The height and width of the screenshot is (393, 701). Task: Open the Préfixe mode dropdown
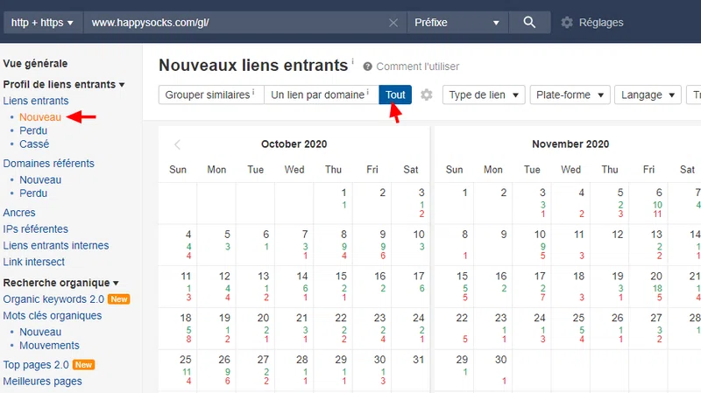[x=458, y=23]
